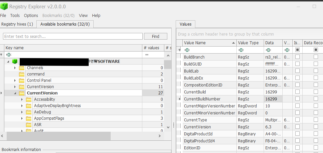Collapse the SOFTWARE hive root node
The width and height of the screenshot is (323, 153).
point(8,62)
